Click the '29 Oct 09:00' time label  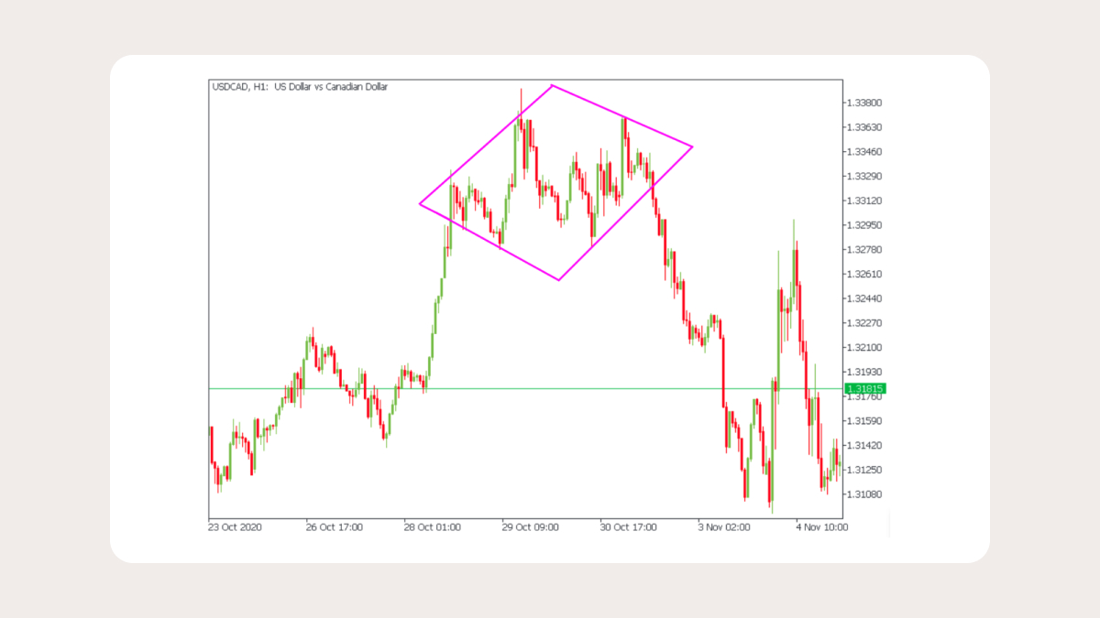(x=531, y=527)
